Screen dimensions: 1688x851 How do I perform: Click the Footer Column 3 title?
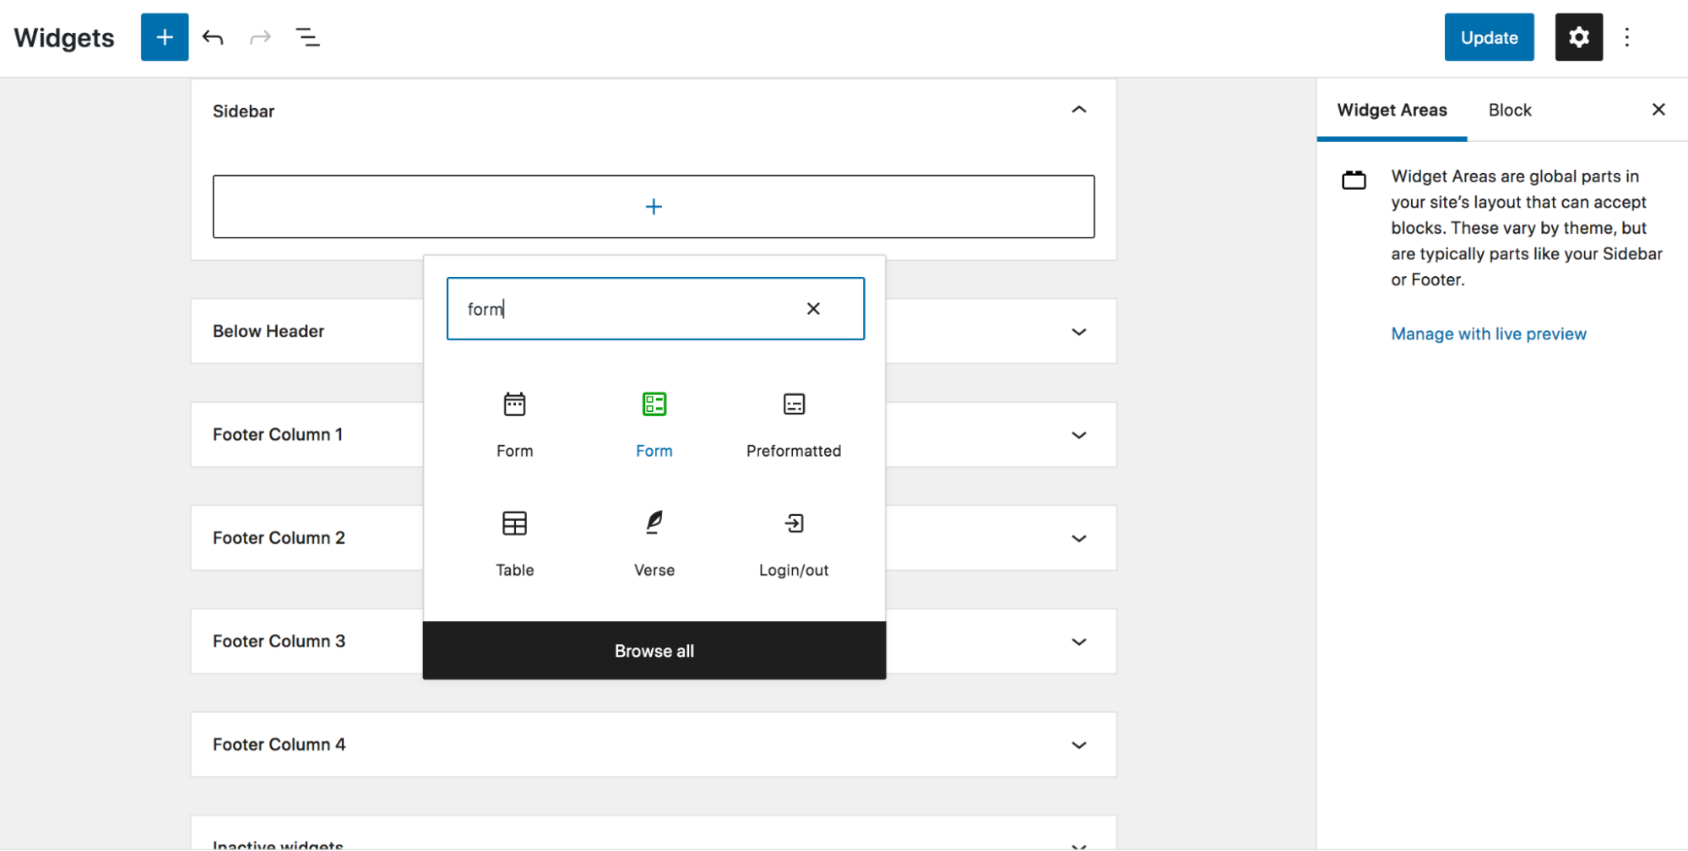coord(279,641)
